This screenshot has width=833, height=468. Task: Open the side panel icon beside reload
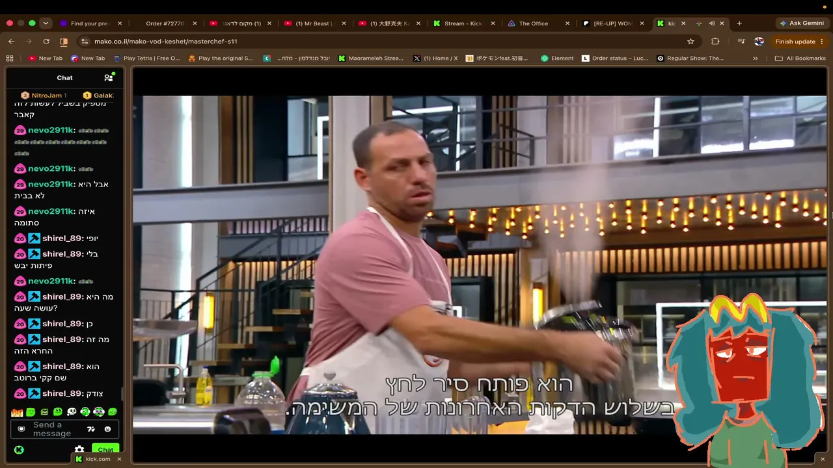[x=64, y=41]
